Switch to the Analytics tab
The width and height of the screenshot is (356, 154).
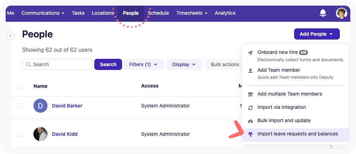225,13
